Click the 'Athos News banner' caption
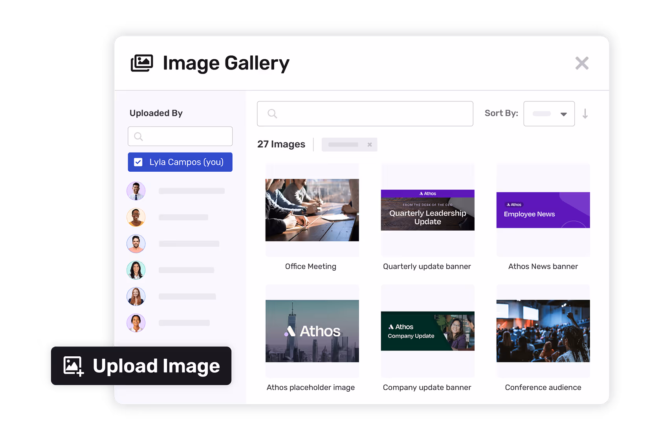The height and width of the screenshot is (440, 660). tap(543, 266)
